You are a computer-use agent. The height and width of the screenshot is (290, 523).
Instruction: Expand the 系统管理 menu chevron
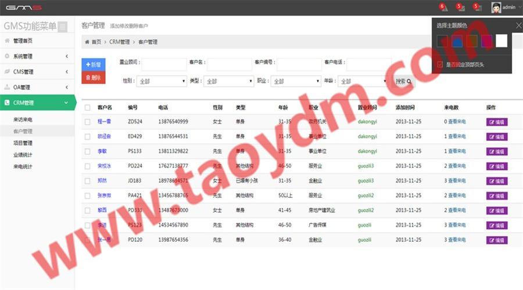click(67, 56)
